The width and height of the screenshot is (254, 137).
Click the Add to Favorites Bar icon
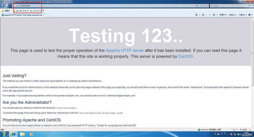tap(14, 11)
